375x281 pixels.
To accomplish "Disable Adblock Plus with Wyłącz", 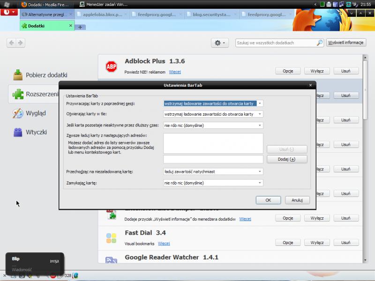I will pos(317,71).
